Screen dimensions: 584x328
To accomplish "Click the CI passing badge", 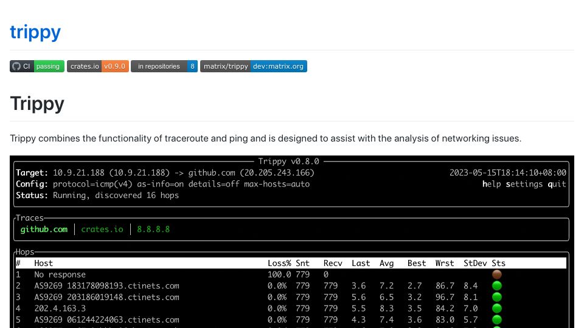I will tap(37, 66).
